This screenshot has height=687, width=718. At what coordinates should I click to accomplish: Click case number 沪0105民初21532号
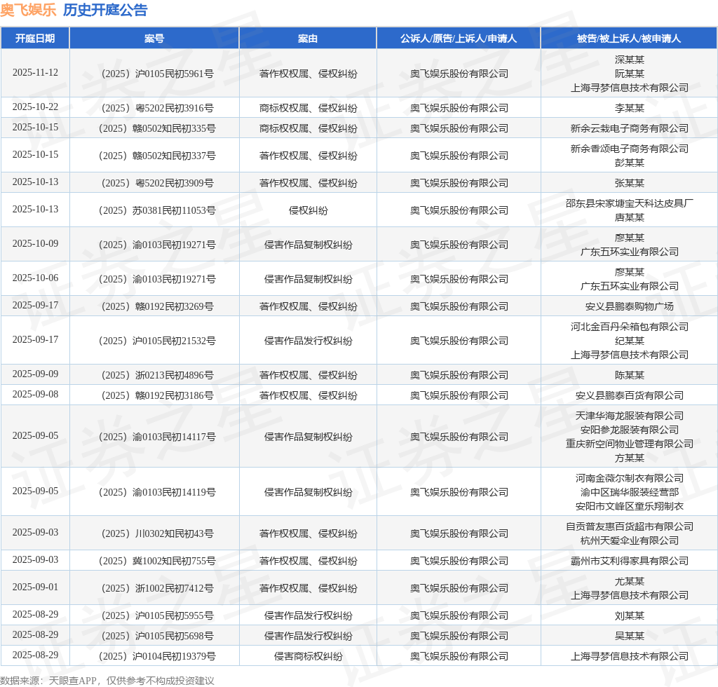pyautogui.click(x=158, y=341)
